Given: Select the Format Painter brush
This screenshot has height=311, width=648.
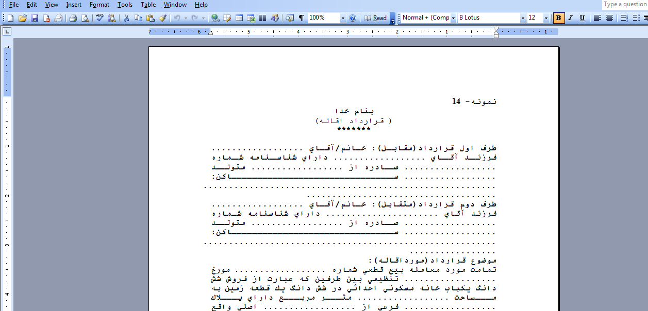Looking at the screenshot, I should pos(163,18).
